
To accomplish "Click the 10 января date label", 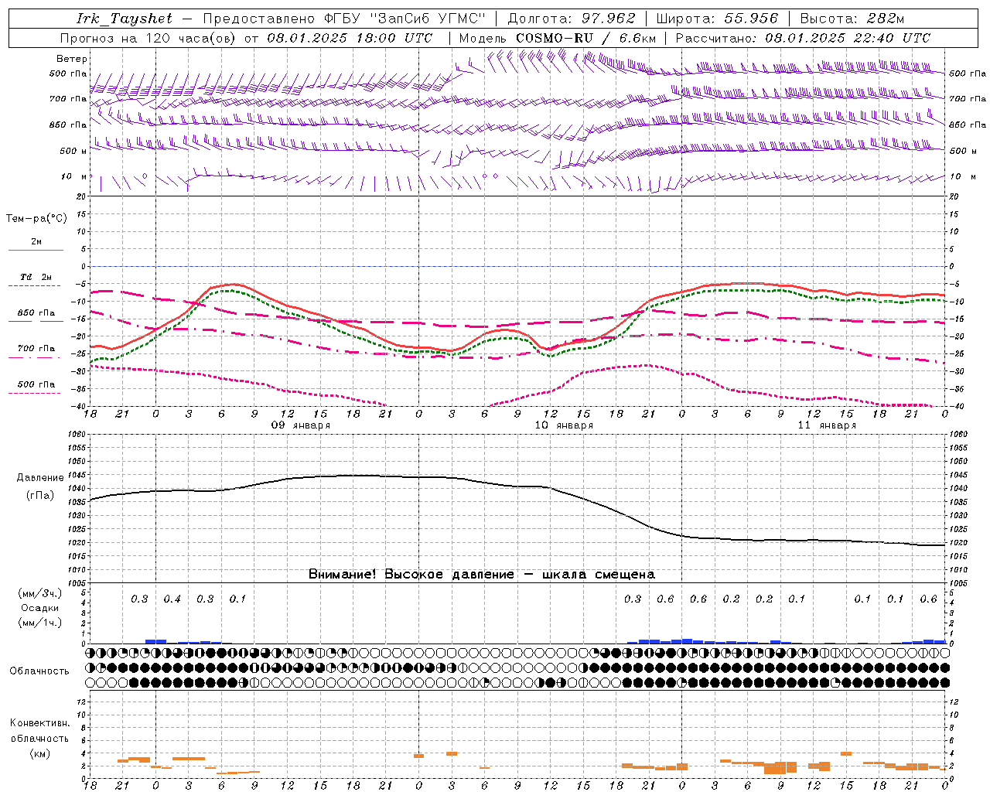I will point(564,425).
